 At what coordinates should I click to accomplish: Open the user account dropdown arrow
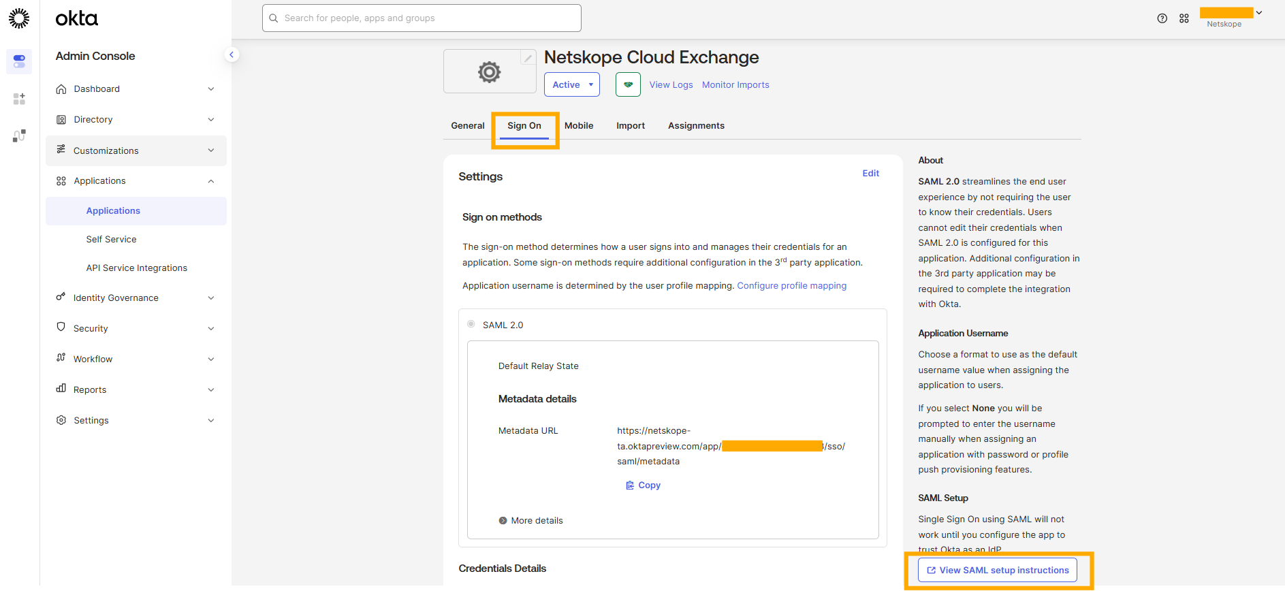pyautogui.click(x=1259, y=12)
